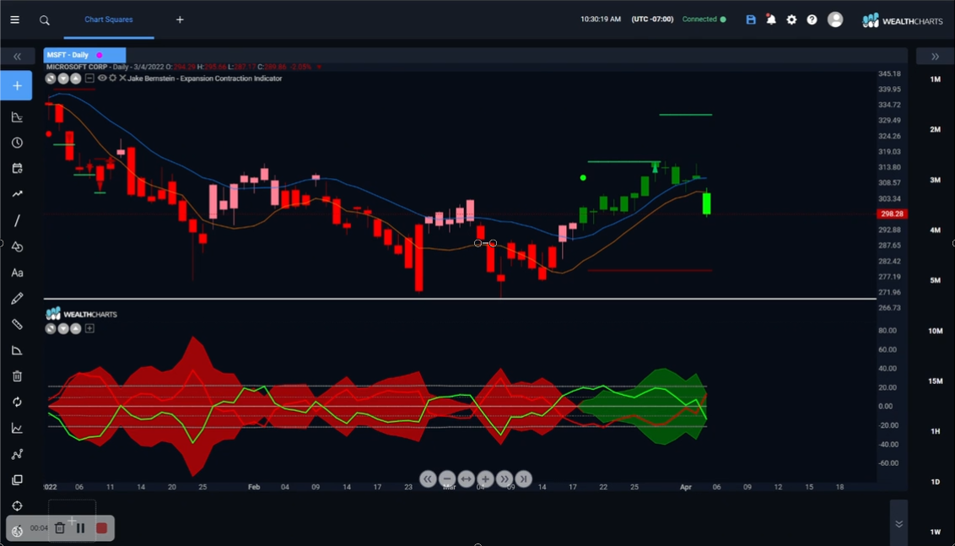This screenshot has width=955, height=546.
Task: Select the ruler measure tool
Action: coord(17,324)
